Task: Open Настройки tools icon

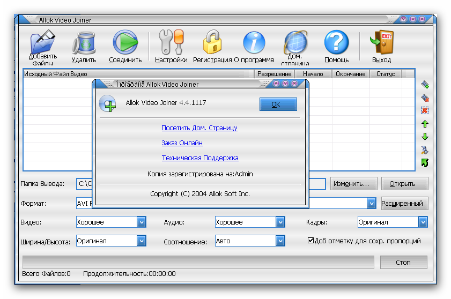Action: click(x=171, y=42)
